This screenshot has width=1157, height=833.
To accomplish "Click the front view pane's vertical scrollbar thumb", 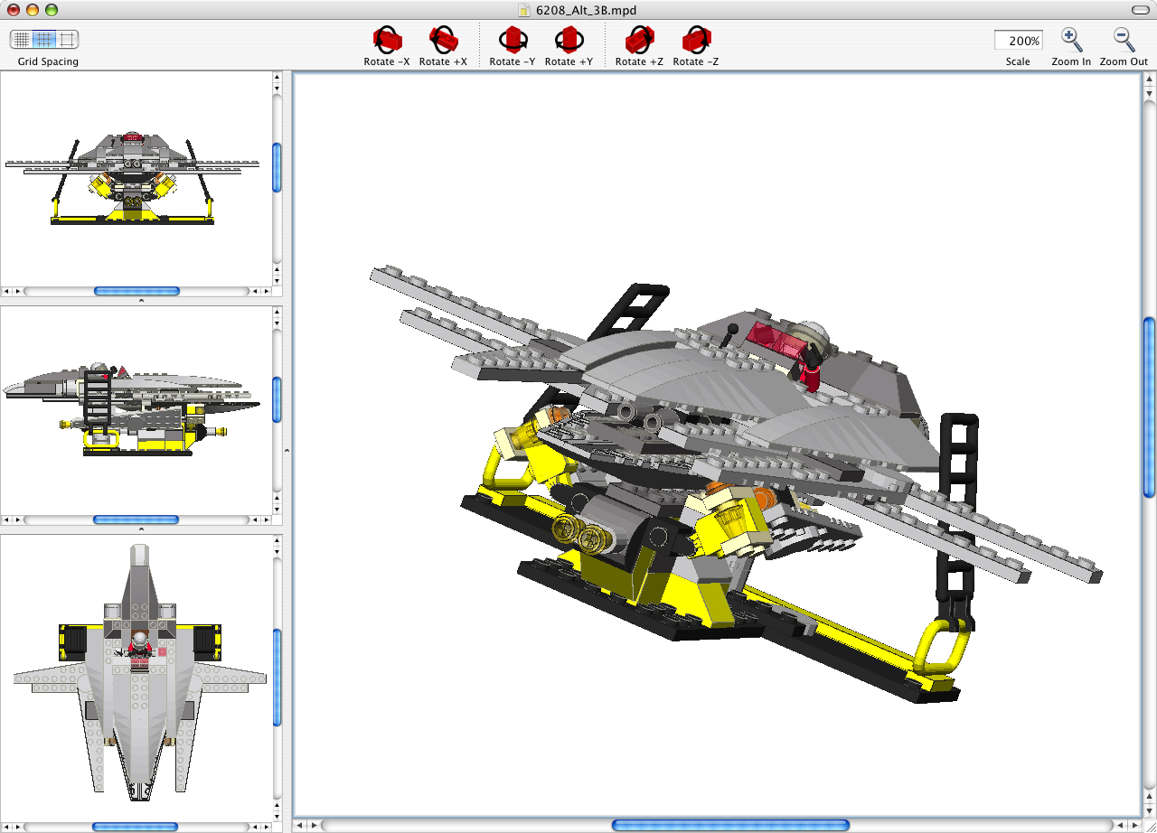I will pos(277,167).
